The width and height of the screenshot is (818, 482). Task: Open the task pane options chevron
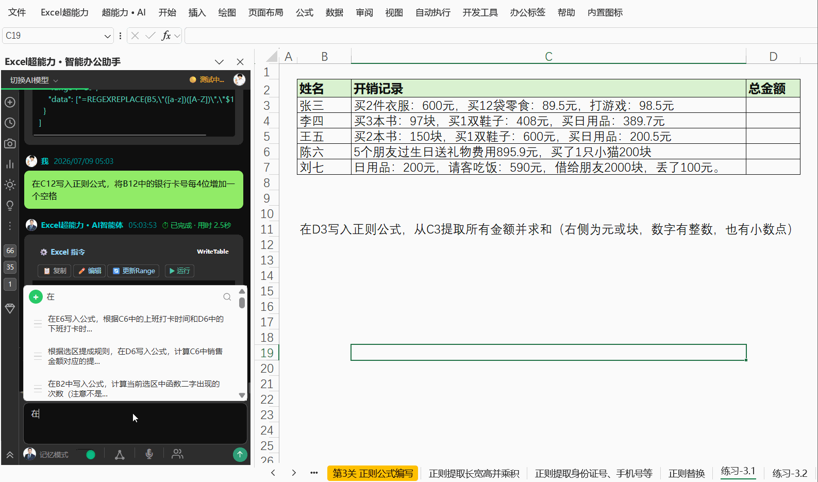(219, 62)
